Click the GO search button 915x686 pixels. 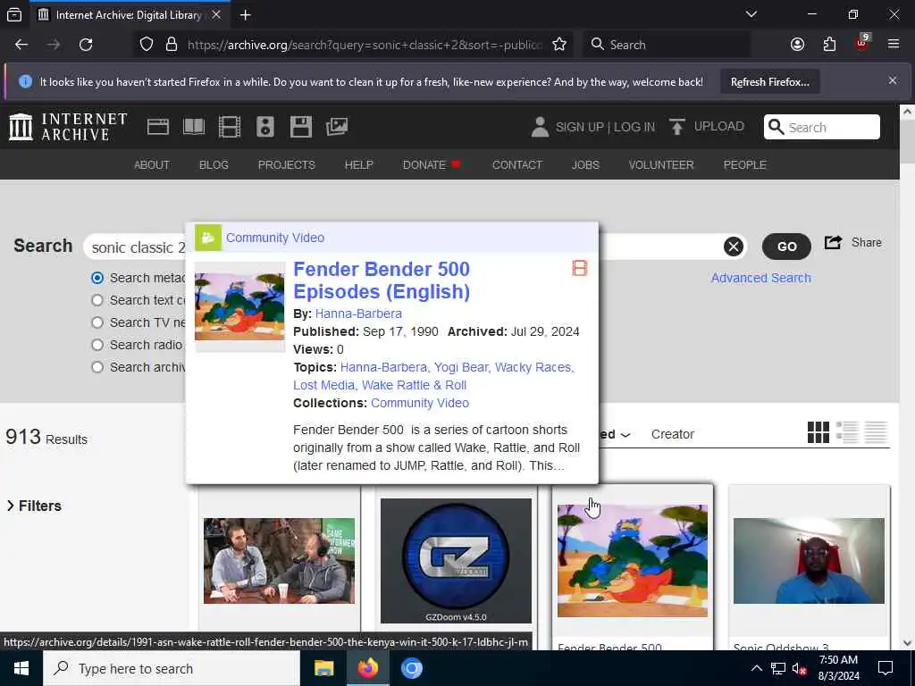pos(786,247)
